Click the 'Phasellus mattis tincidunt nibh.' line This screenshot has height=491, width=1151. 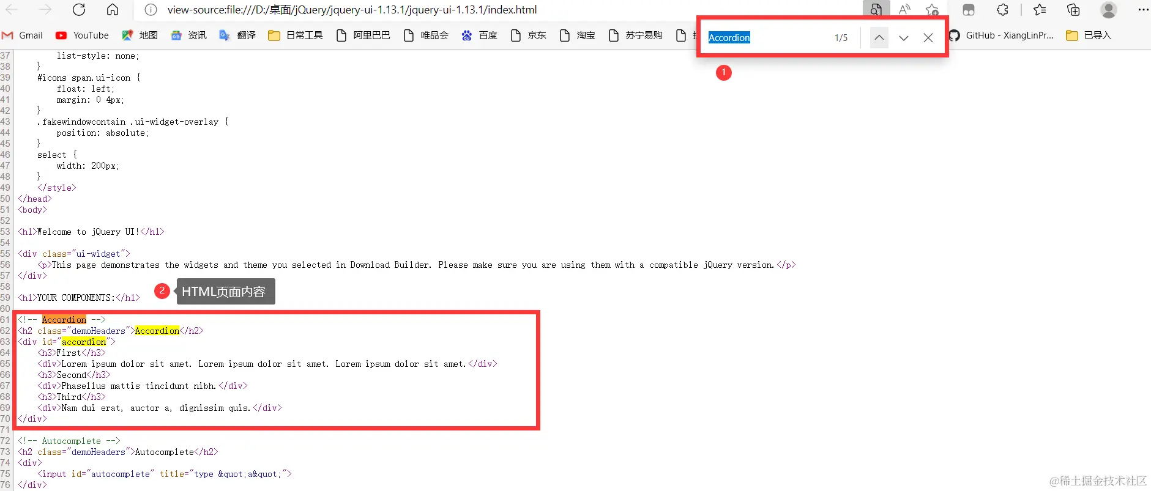pos(143,386)
